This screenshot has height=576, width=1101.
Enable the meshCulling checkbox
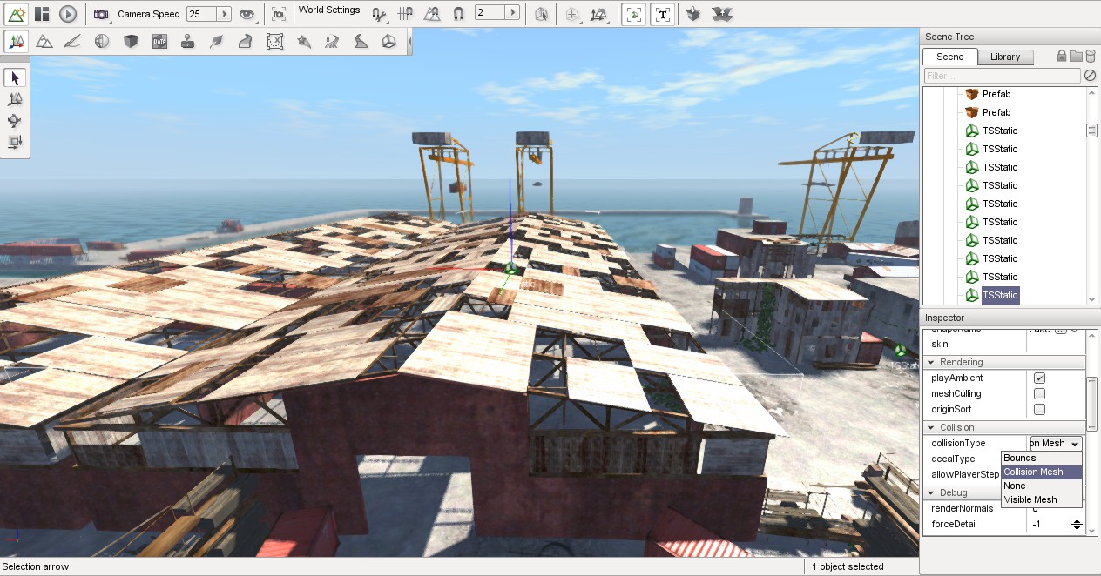pos(1039,394)
